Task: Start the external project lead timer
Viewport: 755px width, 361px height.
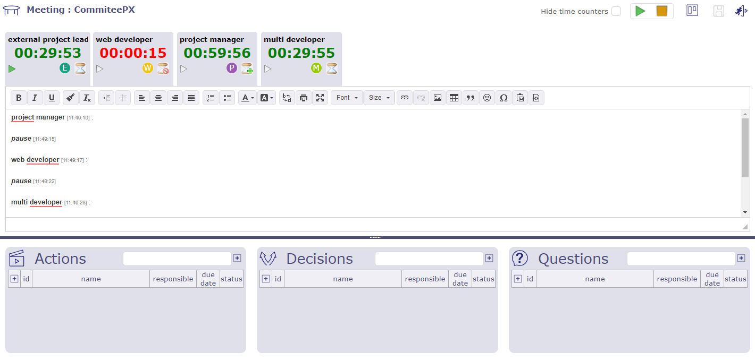Action: (x=12, y=68)
